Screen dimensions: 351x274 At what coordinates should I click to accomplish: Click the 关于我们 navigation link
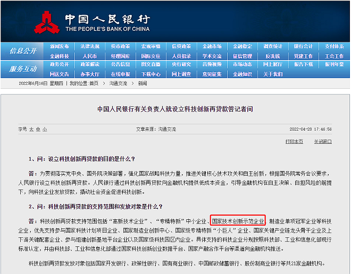[x=273, y=74]
